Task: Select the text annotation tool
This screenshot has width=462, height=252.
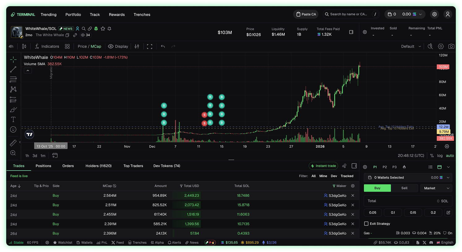Action: [13, 120]
